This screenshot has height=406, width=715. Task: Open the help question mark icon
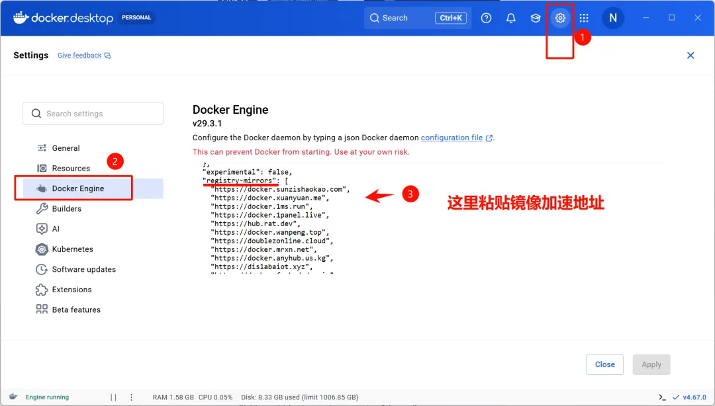486,18
